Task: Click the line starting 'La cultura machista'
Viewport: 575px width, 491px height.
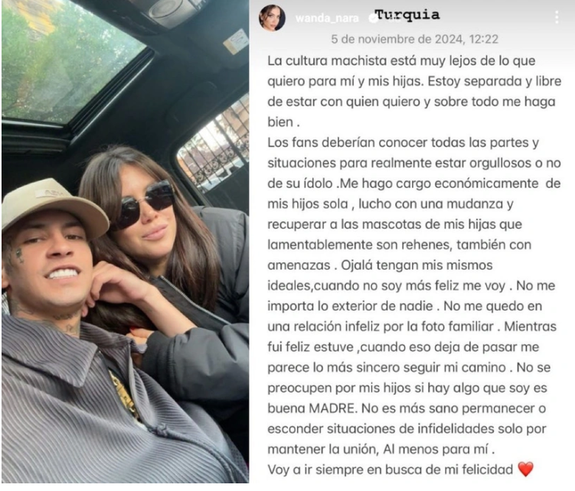Action: (x=401, y=60)
